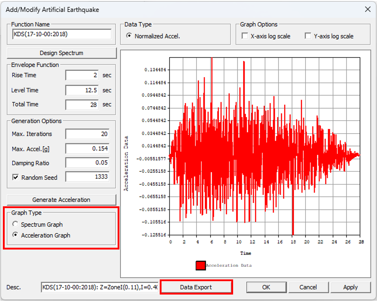Edit the Random Seed value field
The height and width of the screenshot is (301, 377).
coord(87,177)
